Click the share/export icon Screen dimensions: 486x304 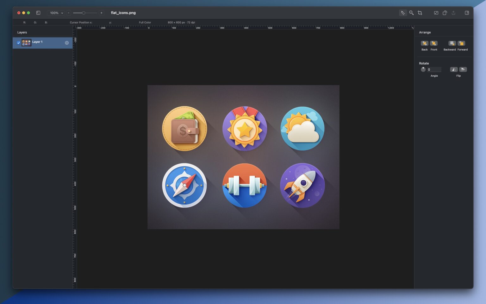tap(453, 13)
